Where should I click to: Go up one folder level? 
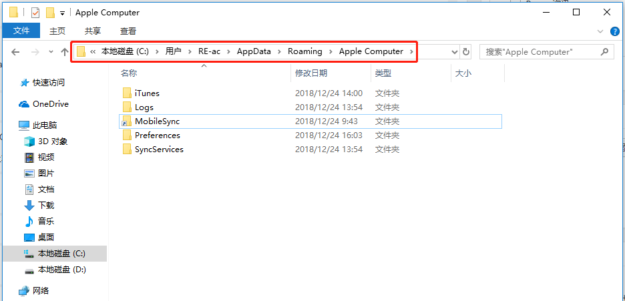pos(64,52)
